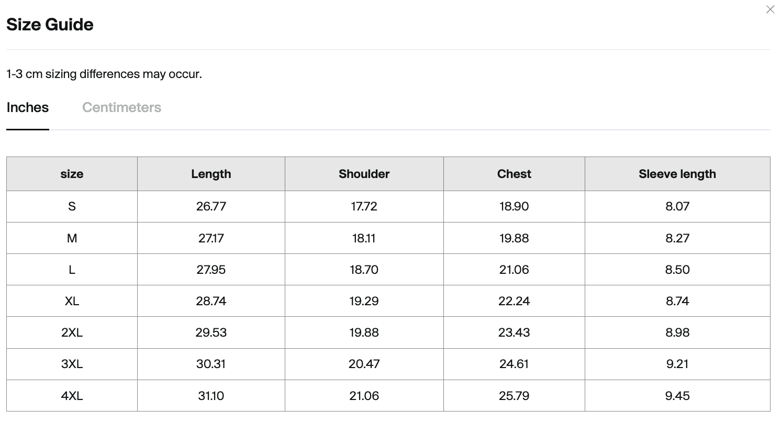
Task: Select the 4XL size row label
Action: 72,396
